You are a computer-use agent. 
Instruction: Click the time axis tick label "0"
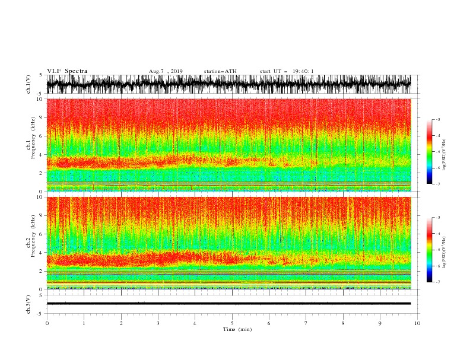[x=47, y=323]
